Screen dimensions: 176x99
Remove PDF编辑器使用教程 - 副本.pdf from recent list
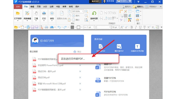pos(80,90)
